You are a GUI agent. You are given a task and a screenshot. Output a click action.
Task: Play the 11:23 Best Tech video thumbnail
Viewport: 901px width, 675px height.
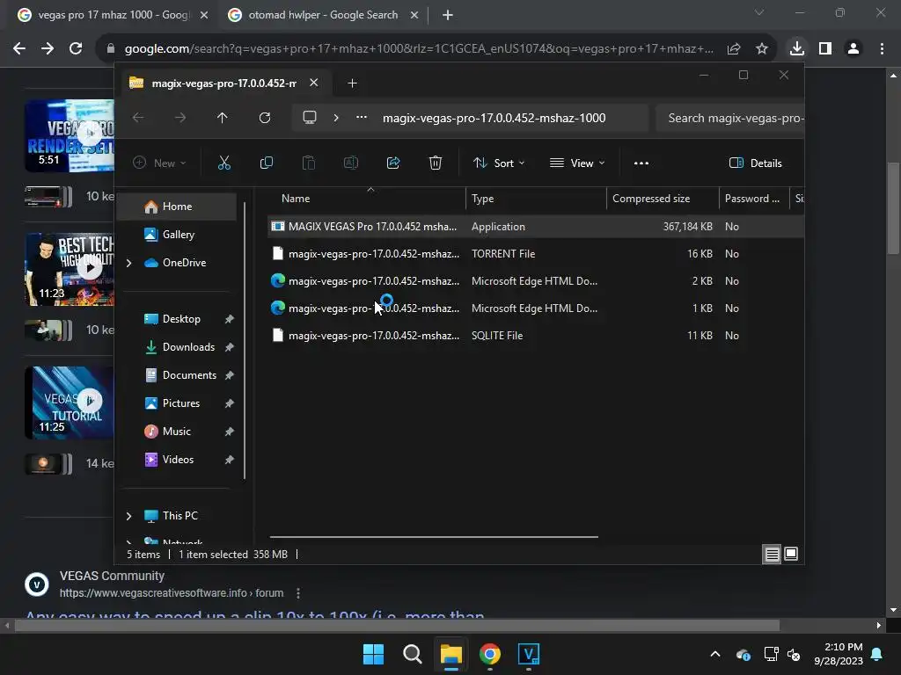[70, 269]
